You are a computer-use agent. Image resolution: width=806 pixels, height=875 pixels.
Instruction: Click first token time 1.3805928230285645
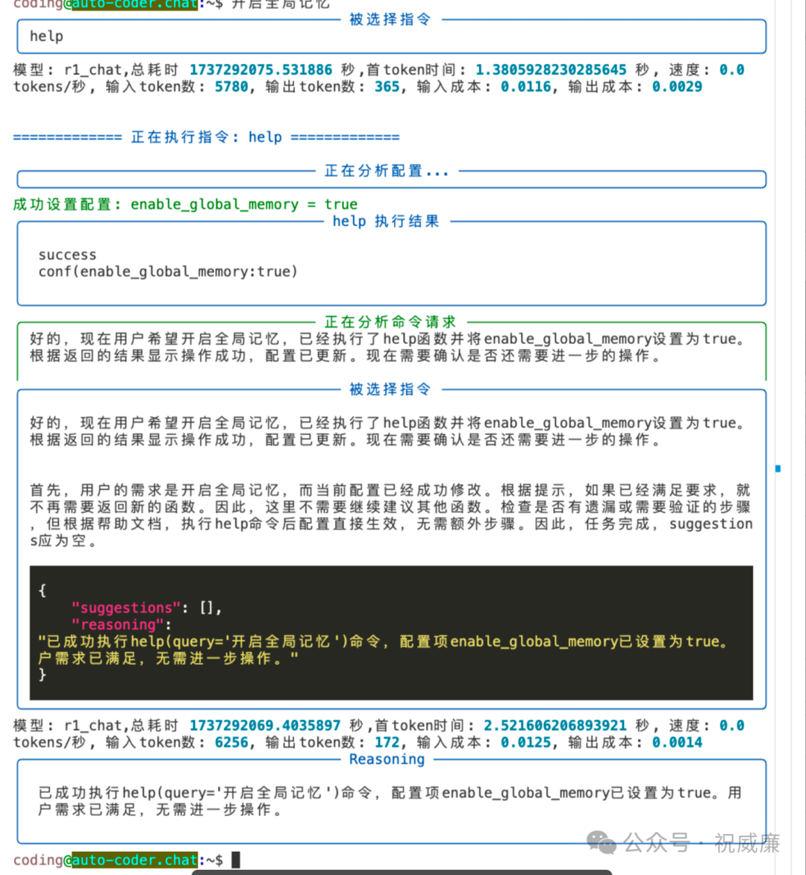(x=551, y=70)
